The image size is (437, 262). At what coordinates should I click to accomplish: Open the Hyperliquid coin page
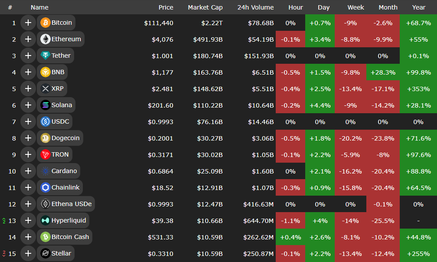point(68,220)
